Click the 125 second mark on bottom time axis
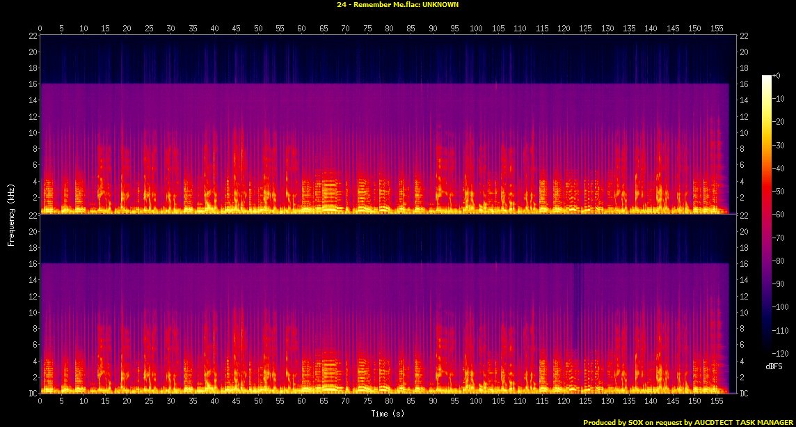Screen dimensions: 796x427 (585, 402)
